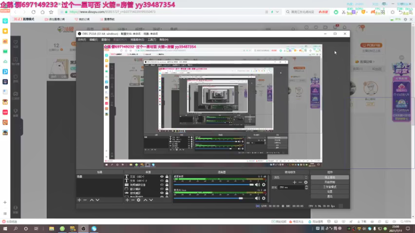Toggle visibility of game capture source
The width and height of the screenshot is (415, 233).
[162, 193]
